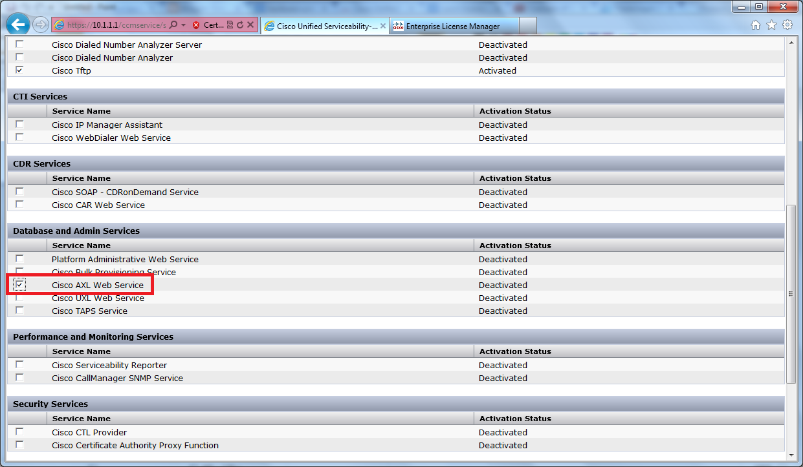Screen dimensions: 803x467
Task: Click the Certificate error shield icon
Action: [196, 25]
